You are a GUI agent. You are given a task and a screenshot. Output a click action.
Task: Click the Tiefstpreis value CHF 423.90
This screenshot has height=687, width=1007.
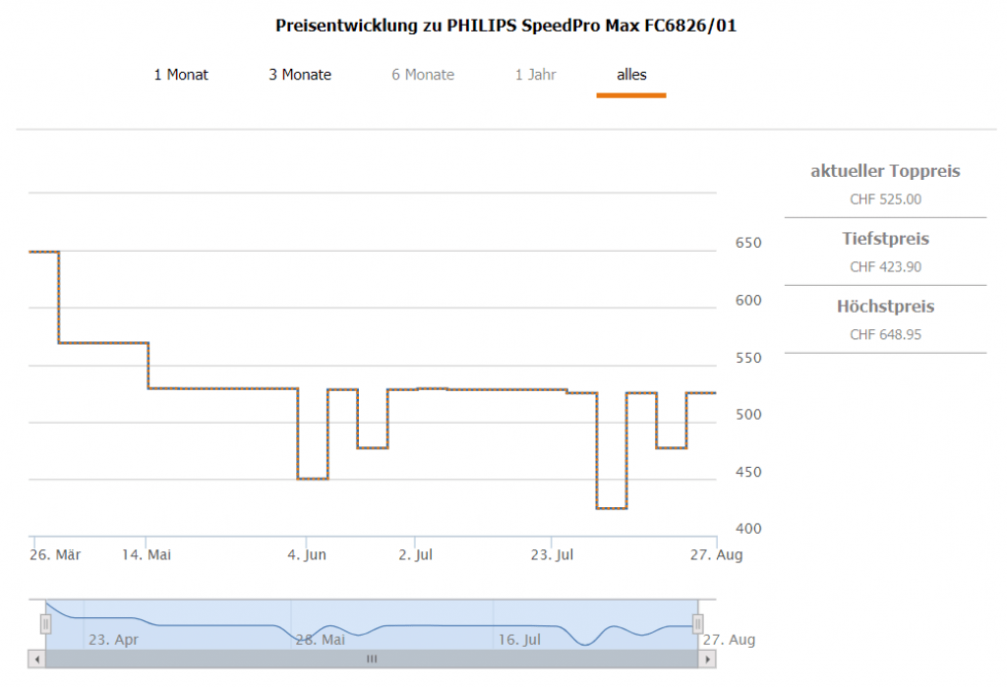[x=885, y=266]
